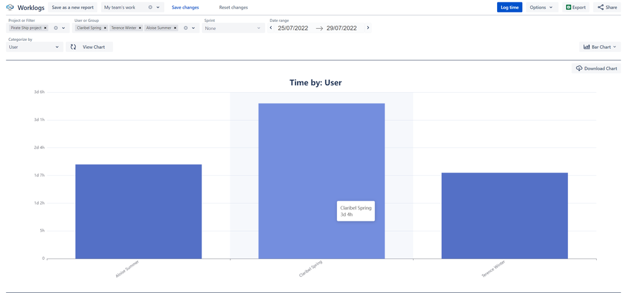Click the Claribel Spring axis label
The width and height of the screenshot is (627, 293).
pos(311,269)
